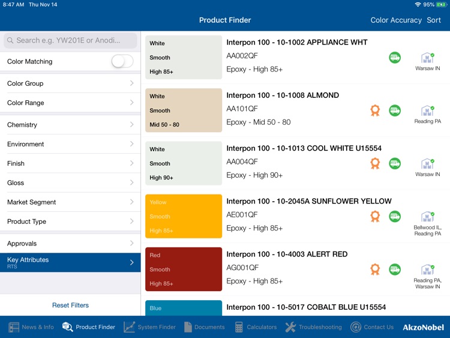Click the product search field
This screenshot has width=450, height=338.
(70, 40)
